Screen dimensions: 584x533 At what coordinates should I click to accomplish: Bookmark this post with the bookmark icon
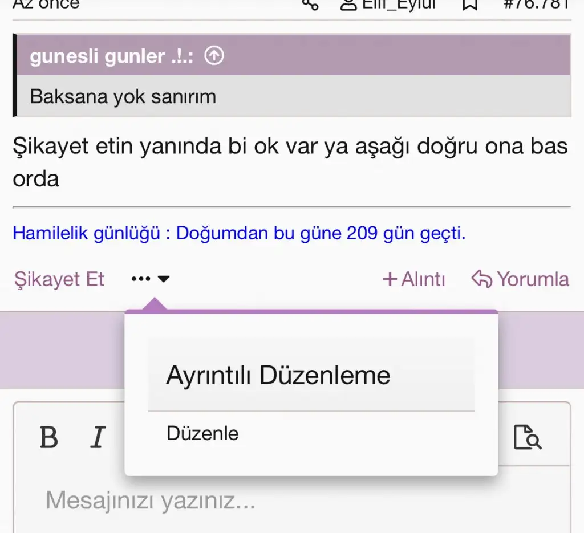[x=469, y=5]
